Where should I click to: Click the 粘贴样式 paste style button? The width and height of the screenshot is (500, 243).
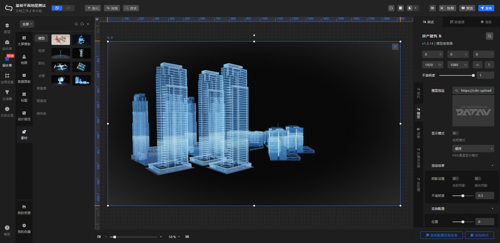[x=480, y=235]
